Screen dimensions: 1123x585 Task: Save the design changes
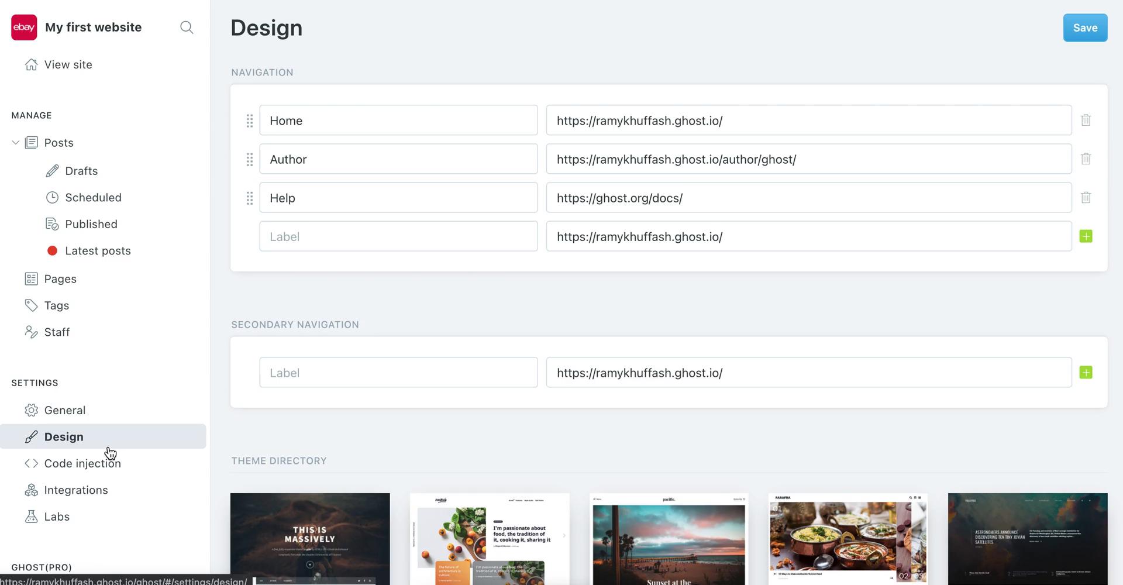click(1085, 27)
